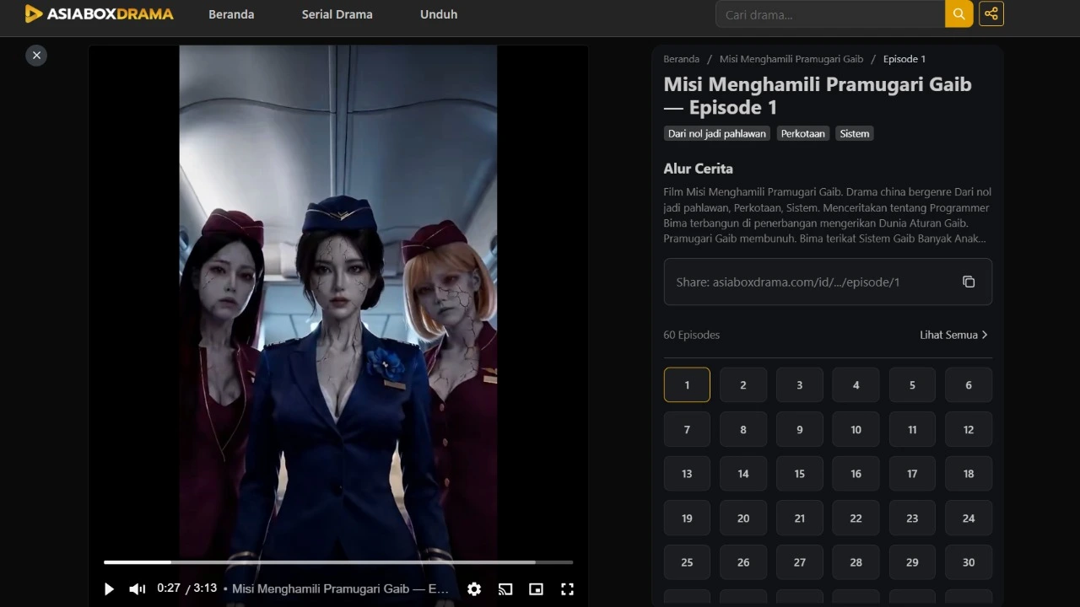Image resolution: width=1080 pixels, height=607 pixels.
Task: Click the search magnifier button
Action: 958,14
